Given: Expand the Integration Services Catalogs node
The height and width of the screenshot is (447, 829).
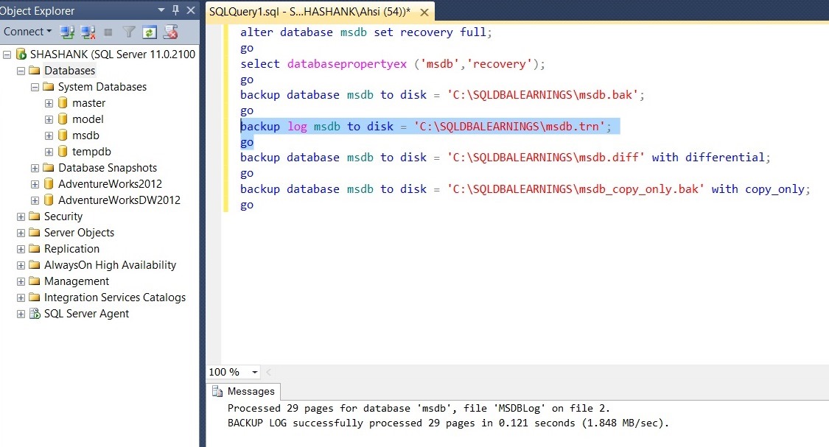Looking at the screenshot, I should pyautogui.click(x=21, y=298).
